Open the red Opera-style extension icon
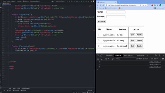Viewport: 165px width, 93px height. click(152, 5)
